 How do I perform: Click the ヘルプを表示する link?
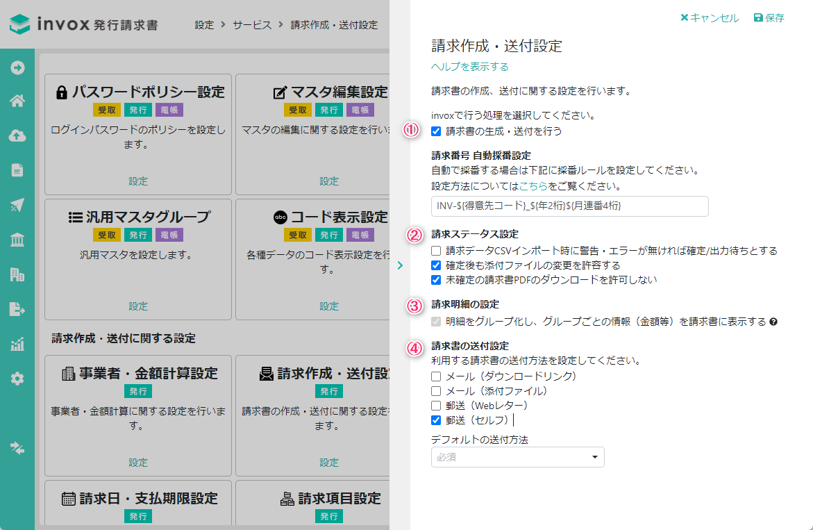470,67
